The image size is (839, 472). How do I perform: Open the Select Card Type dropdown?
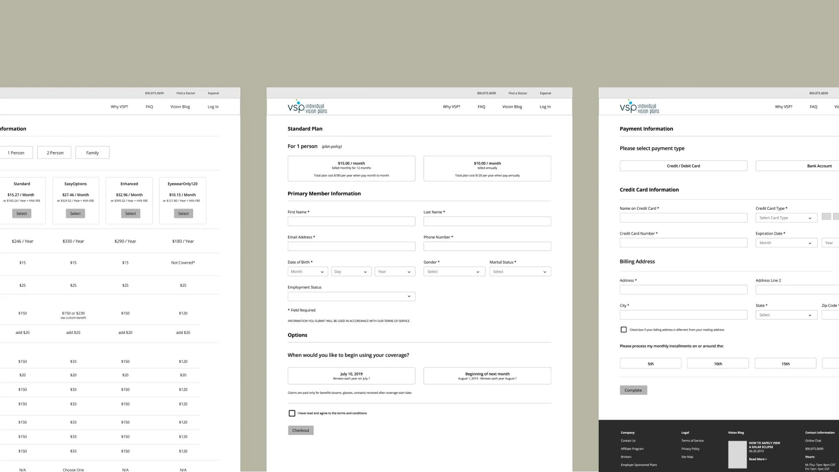click(x=786, y=218)
